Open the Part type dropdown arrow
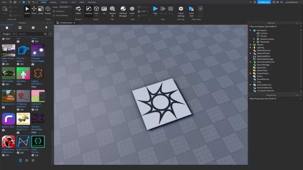 point(96,16)
